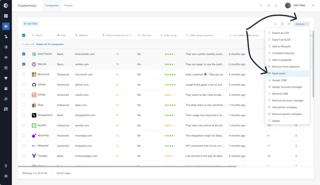This screenshot has height=185, width=320.
Task: Click the table search icon beside Actions
Action: pos(275,24)
